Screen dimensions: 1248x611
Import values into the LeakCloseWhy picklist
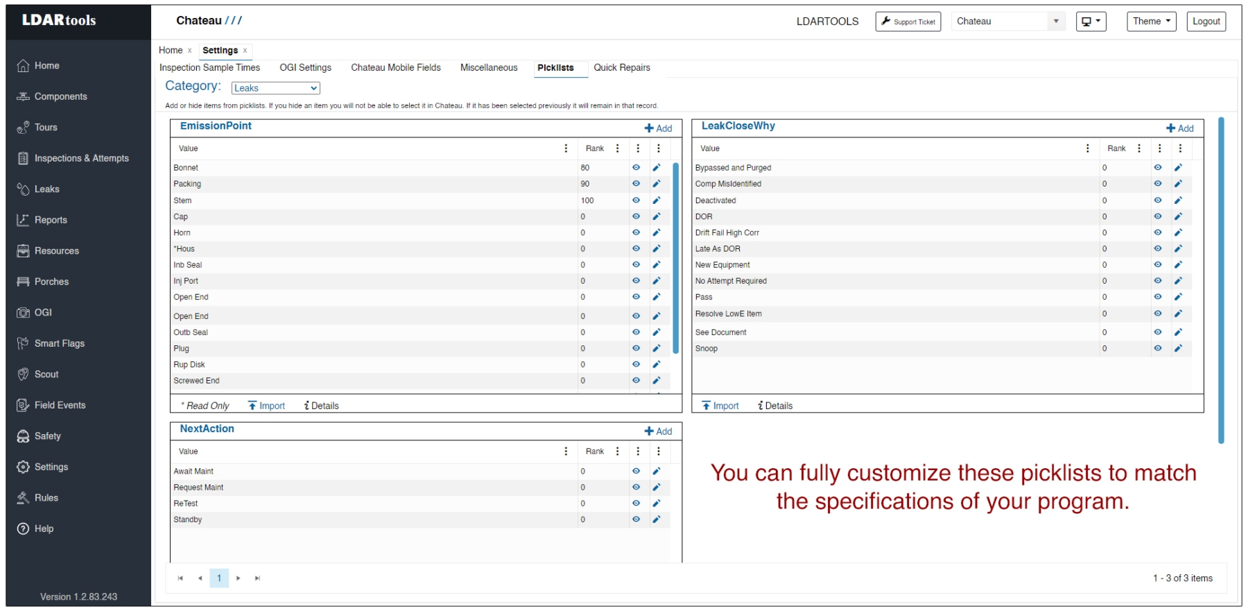click(x=720, y=406)
